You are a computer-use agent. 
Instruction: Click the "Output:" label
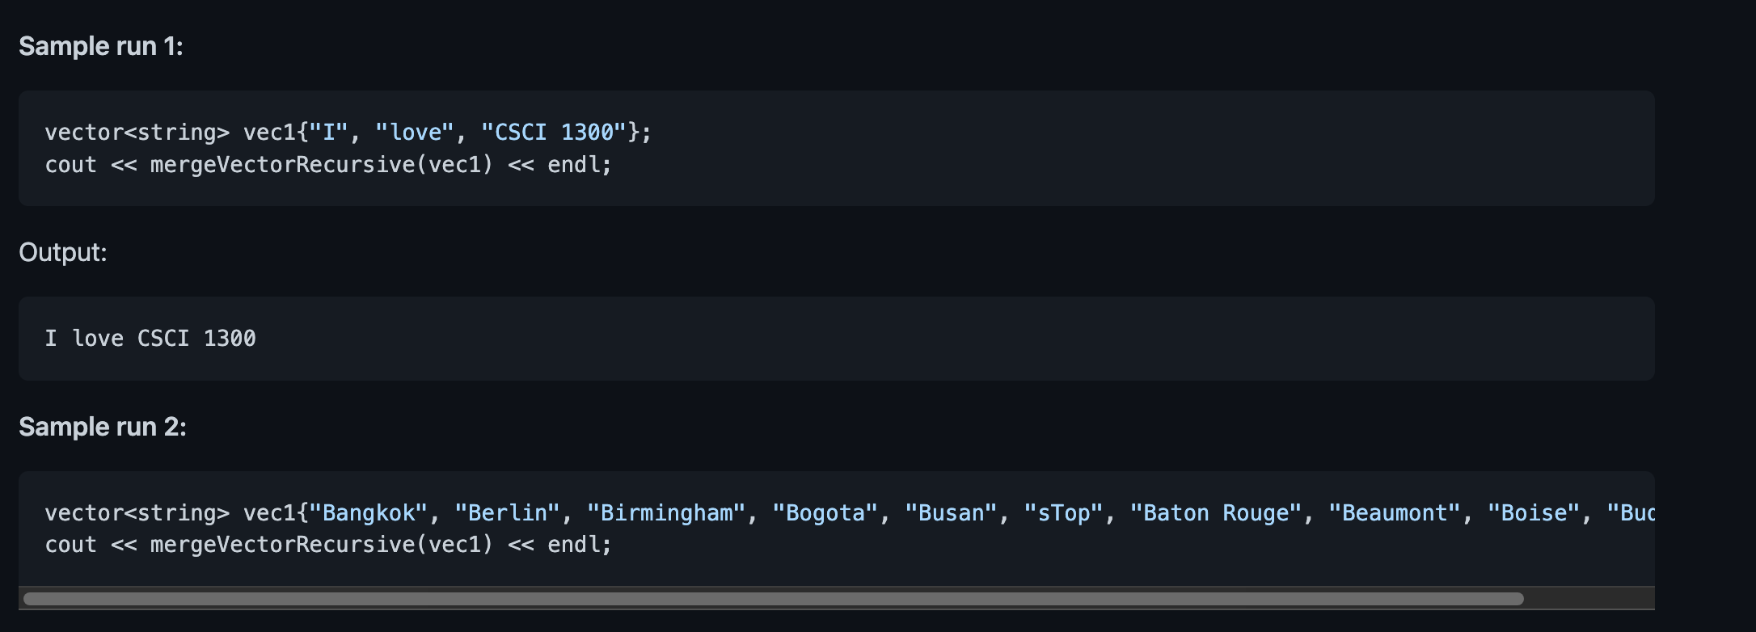[x=63, y=252]
